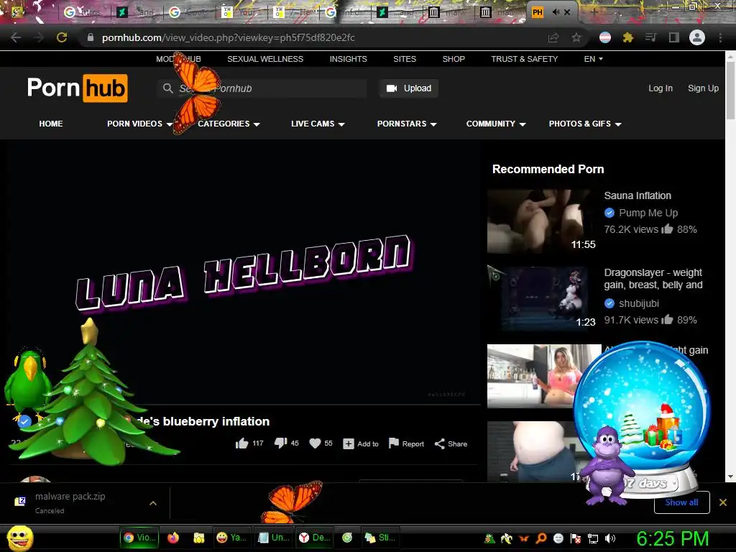Open the smiley-face Start button

click(20, 538)
